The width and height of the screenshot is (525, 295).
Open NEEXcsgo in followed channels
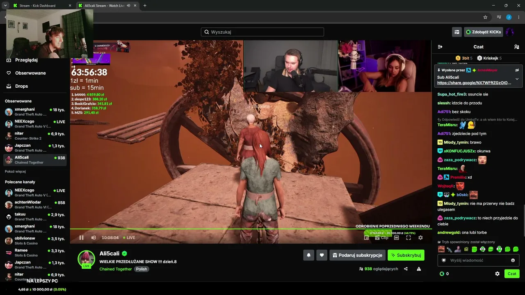35,124
